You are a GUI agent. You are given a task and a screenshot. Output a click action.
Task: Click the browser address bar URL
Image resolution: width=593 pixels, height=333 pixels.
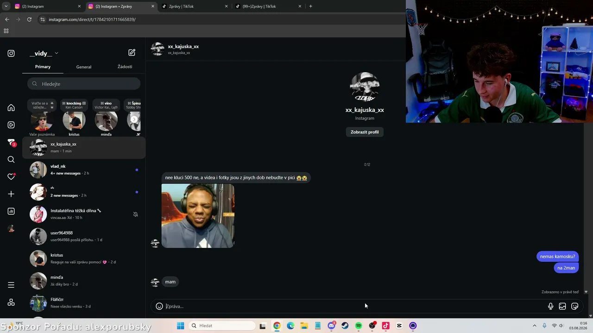[92, 19]
